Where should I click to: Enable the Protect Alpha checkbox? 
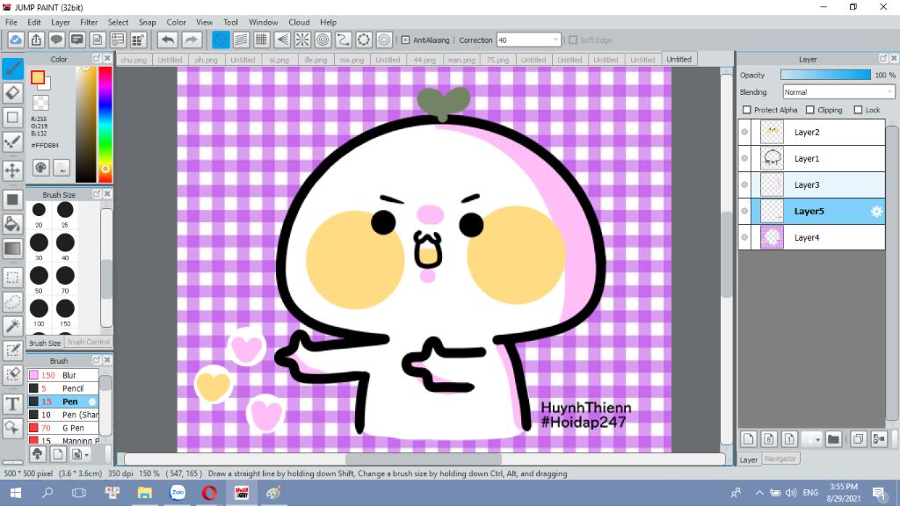point(747,110)
